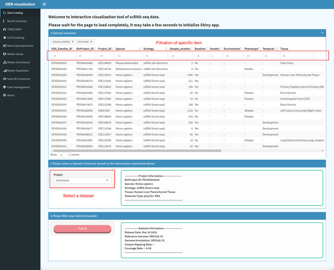334x270 pixels.
Task: Click Cerebrospinal Fluid (CSF) cell
Action: point(295,99)
